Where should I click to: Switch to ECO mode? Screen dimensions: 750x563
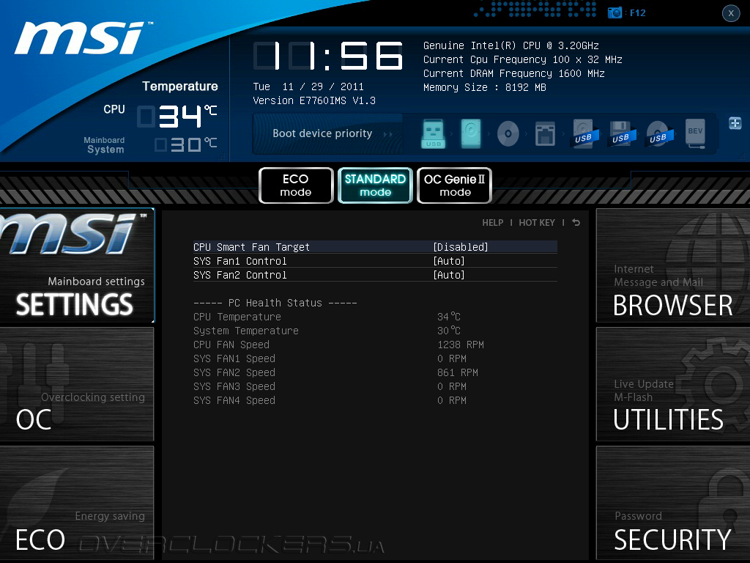296,185
